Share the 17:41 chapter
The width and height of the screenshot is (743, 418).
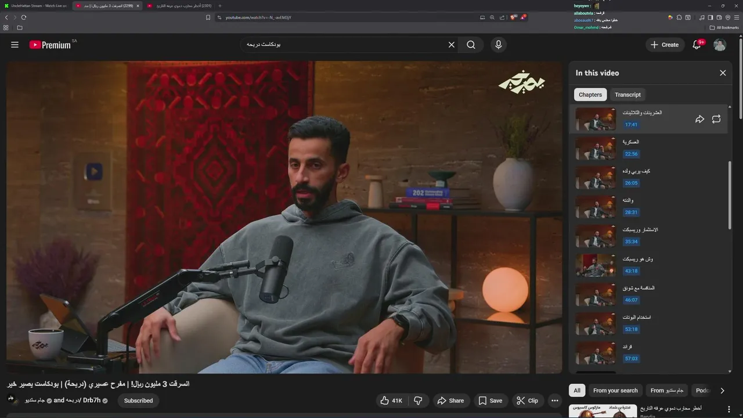(x=699, y=119)
